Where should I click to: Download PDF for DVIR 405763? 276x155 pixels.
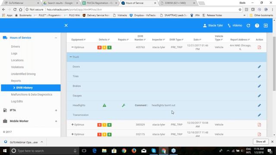(x=259, y=47)
